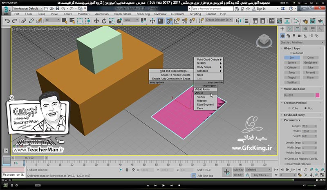
Task: Toggle the Window/Crossing selection icon
Action: click(x=87, y=21)
